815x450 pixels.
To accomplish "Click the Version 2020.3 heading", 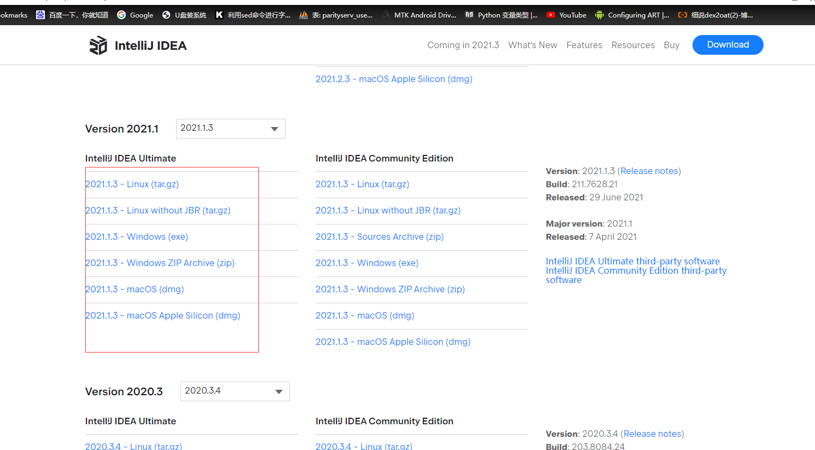I will [x=124, y=391].
